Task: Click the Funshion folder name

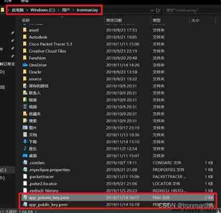Action: pos(37,58)
